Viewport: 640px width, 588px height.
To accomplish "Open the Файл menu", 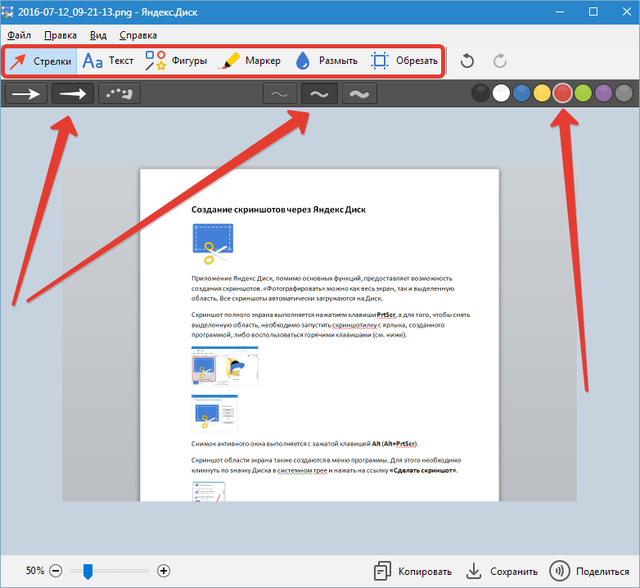I will [x=19, y=35].
